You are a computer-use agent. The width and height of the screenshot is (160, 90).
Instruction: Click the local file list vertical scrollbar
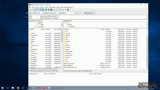point(62,36)
